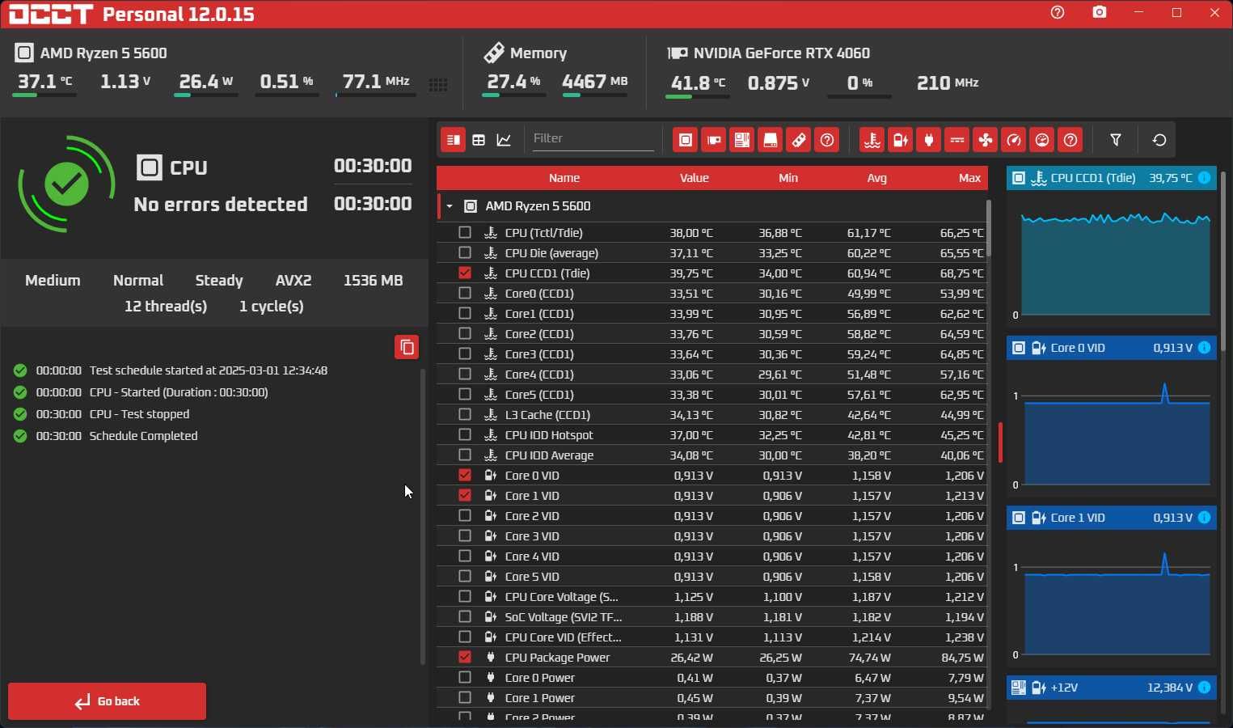Open info for +12V graph
This screenshot has height=728, width=1233.
click(x=1204, y=688)
